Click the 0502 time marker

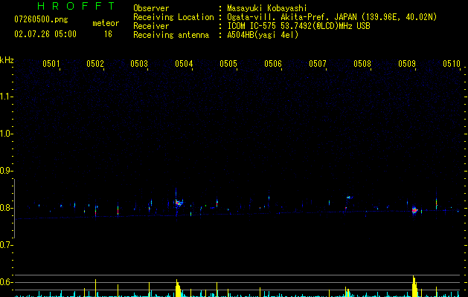pos(95,64)
